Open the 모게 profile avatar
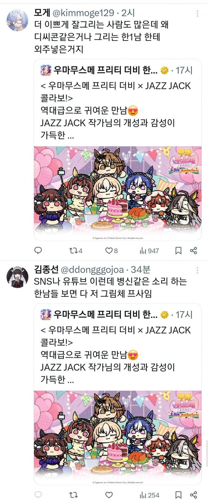 (x=17, y=20)
